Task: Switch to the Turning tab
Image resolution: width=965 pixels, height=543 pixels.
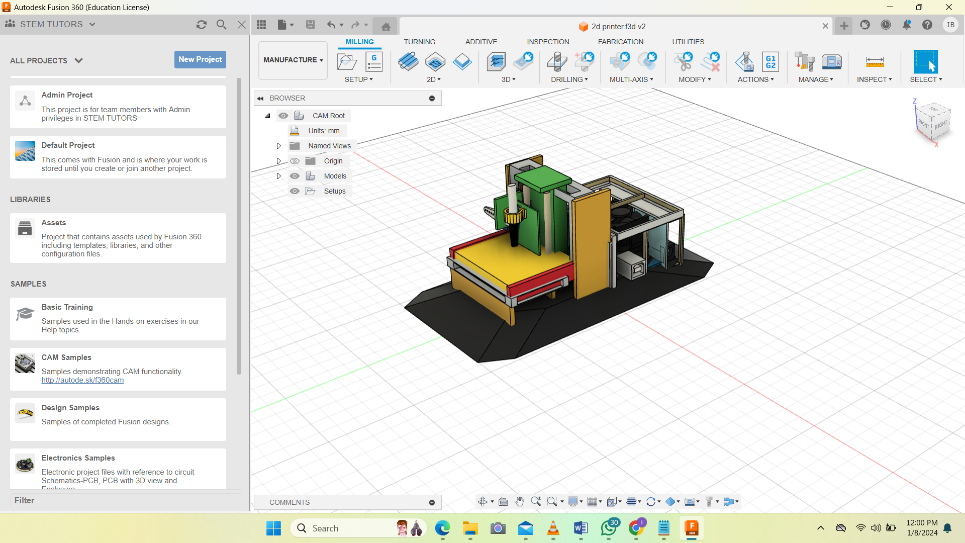Action: coord(420,41)
